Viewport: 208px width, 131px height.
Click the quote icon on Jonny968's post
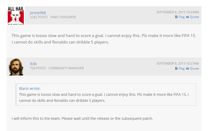click(x=188, y=17)
